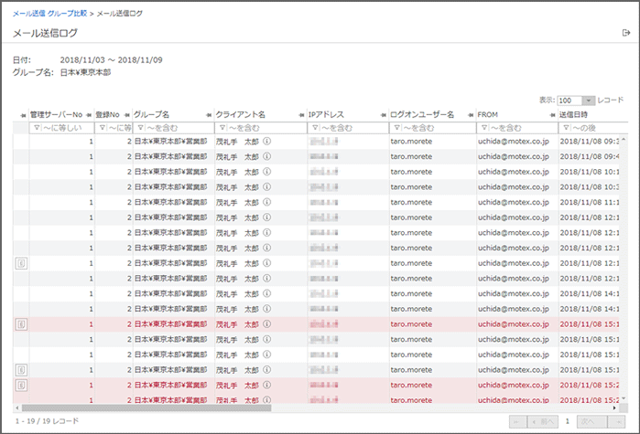The image size is (640, 434).
Task: Sort by 送信日時 column header
Action: click(x=573, y=115)
